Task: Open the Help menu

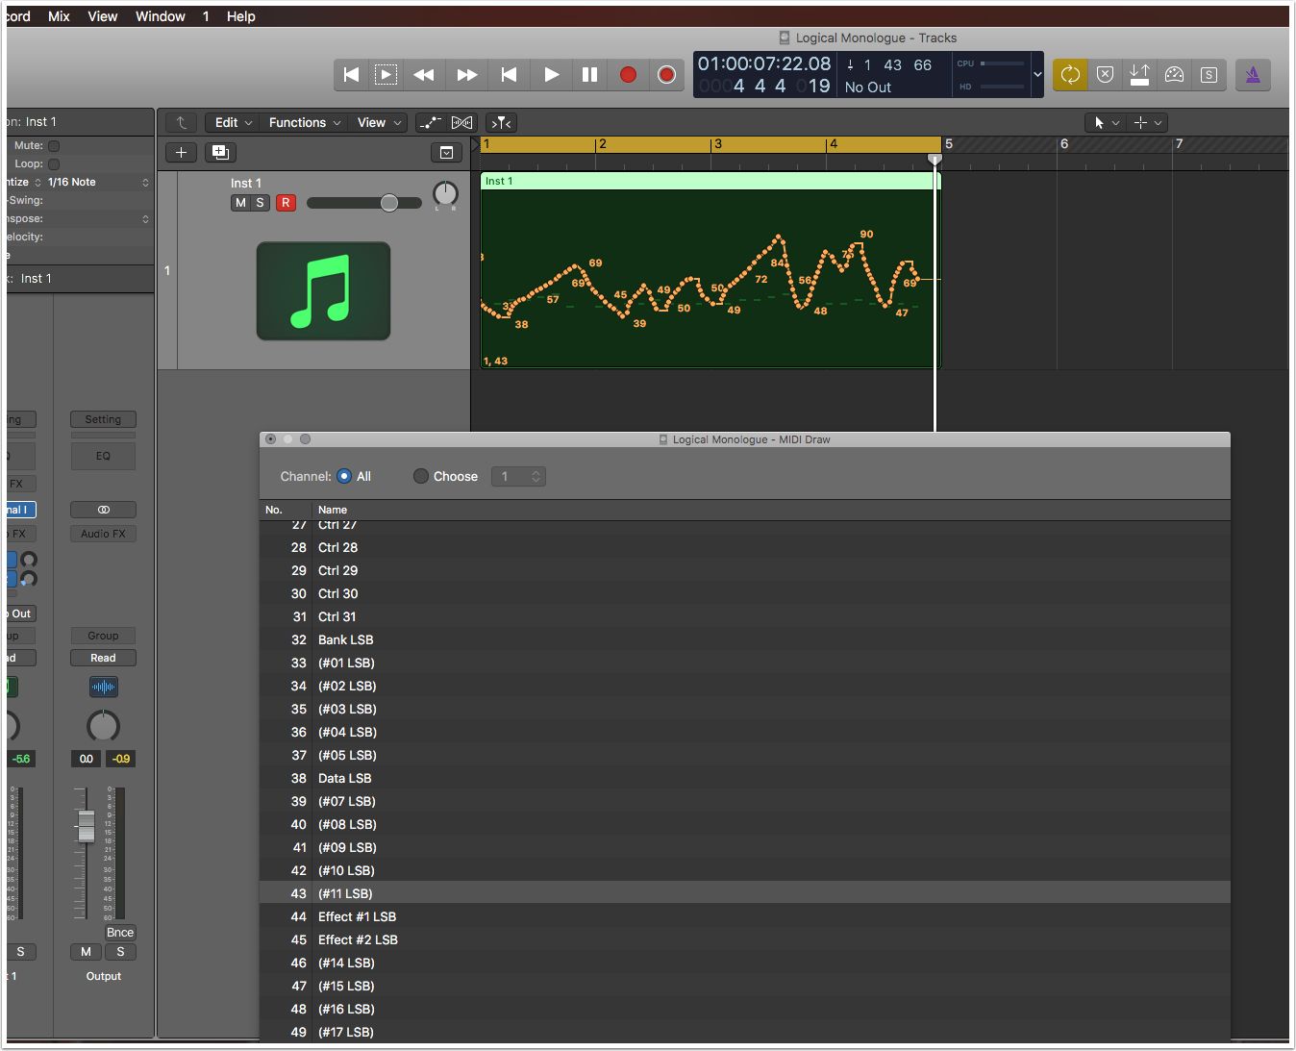Action: tap(240, 16)
